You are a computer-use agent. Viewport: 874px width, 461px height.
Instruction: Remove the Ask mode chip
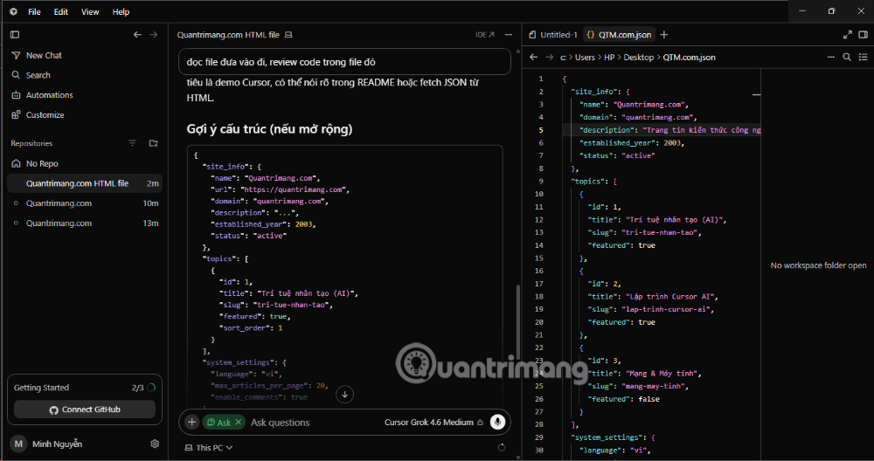[238, 422]
